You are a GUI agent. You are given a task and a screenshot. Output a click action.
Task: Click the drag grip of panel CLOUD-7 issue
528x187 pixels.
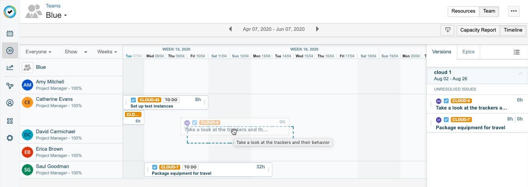pos(431,123)
